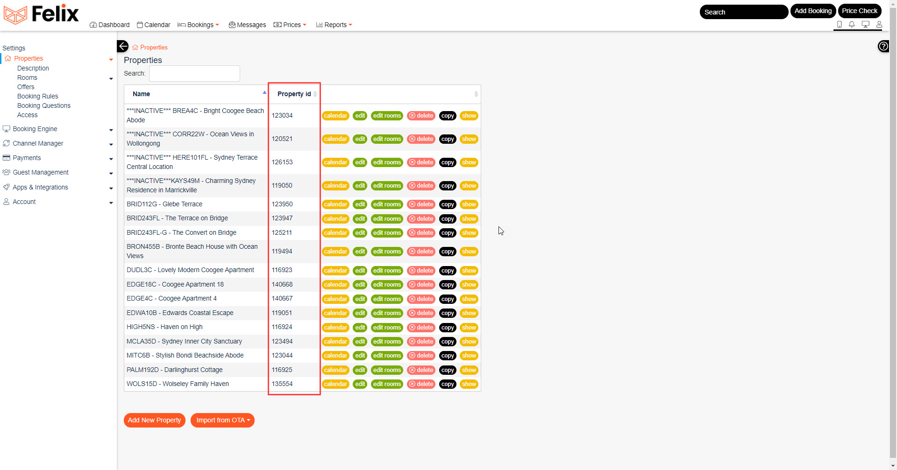Click sort arrows on actions column
897x470 pixels.
(x=476, y=94)
